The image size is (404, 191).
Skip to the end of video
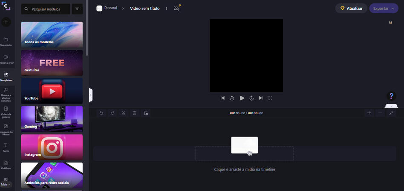[261, 98]
